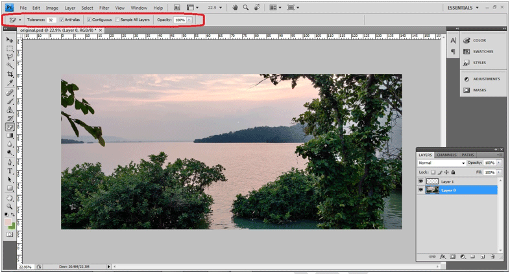Click the Zoom tool in application bar
Image resolution: width=510 pixels, height=274 pixels.
(245, 8)
